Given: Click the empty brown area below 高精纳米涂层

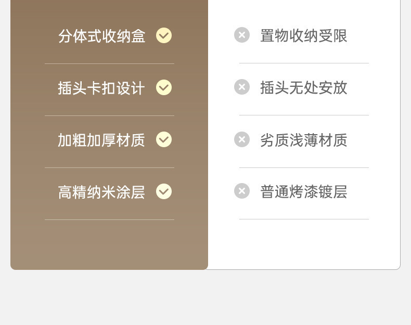Looking at the screenshot, I should tap(109, 245).
